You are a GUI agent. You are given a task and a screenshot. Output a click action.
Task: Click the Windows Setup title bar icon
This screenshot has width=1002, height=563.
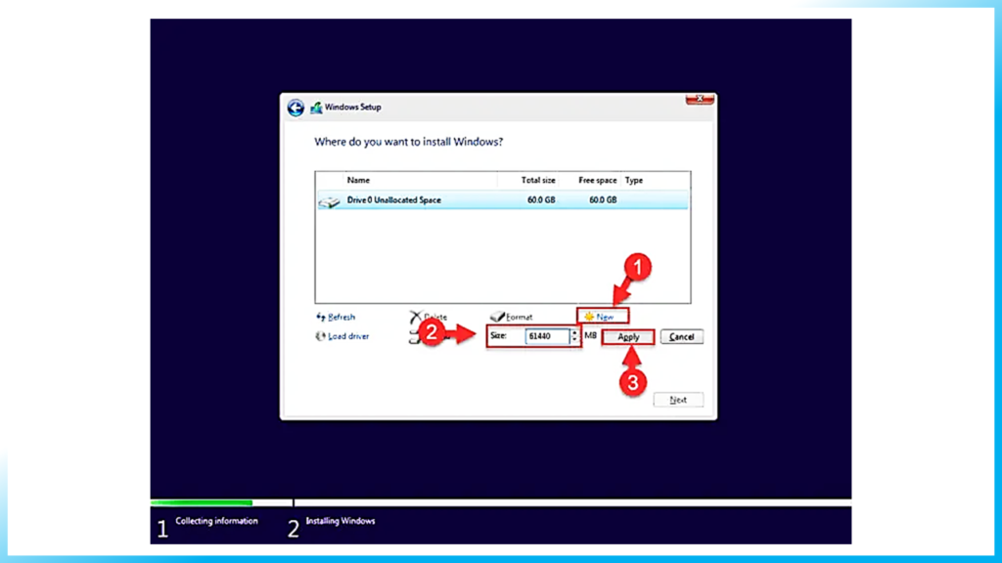[x=315, y=107]
